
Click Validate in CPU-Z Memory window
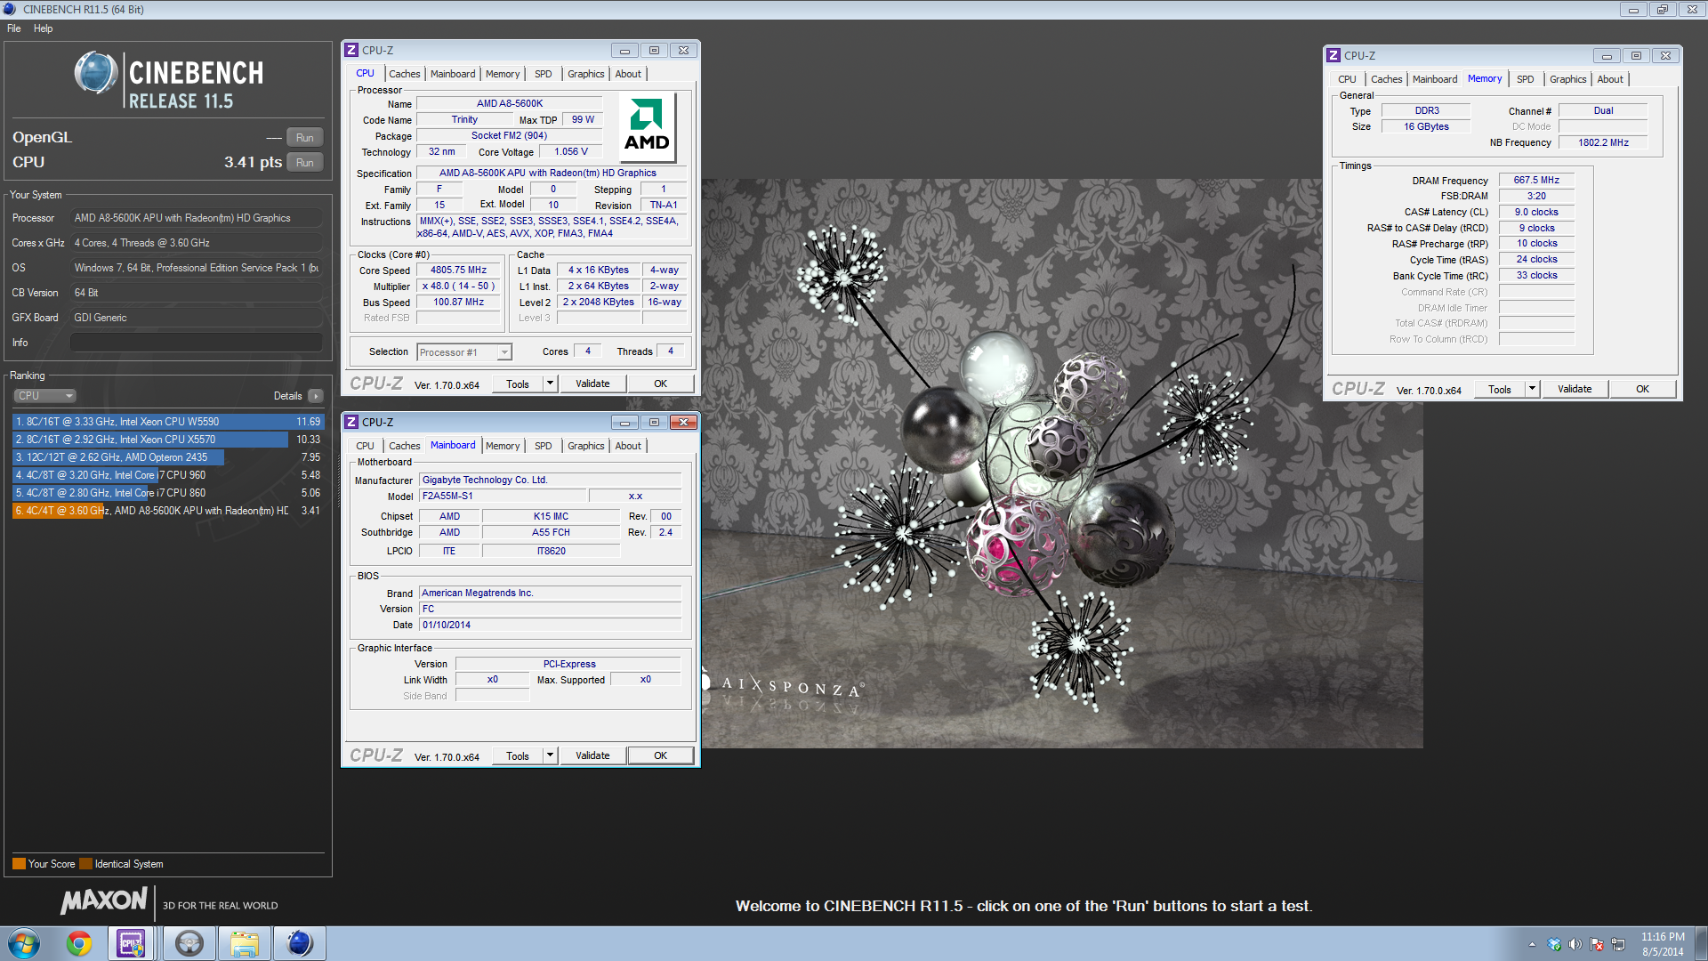point(1575,390)
